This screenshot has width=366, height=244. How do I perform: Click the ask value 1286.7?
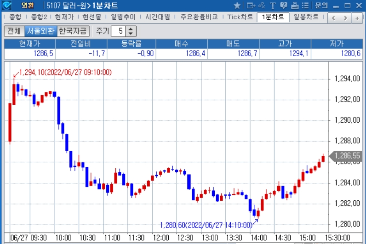(x=247, y=53)
